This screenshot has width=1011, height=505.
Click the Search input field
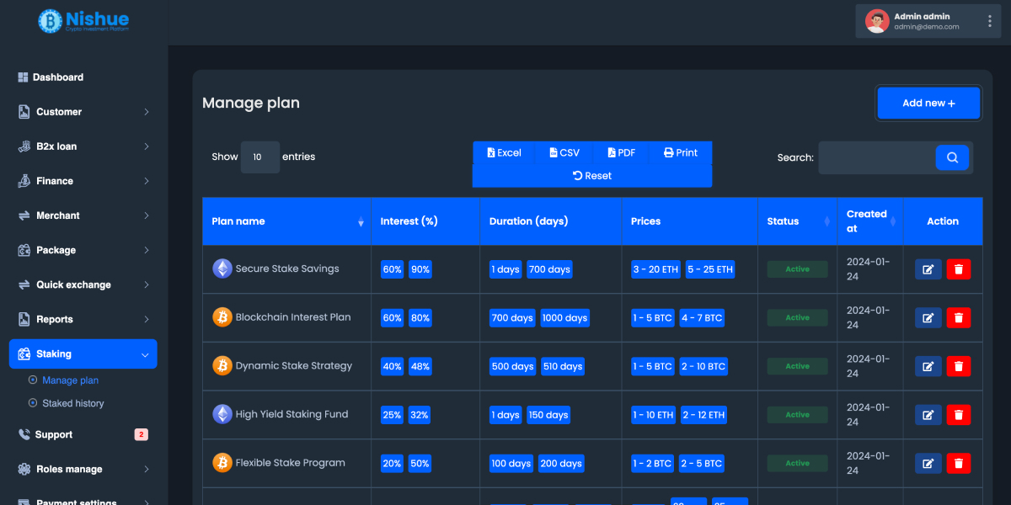tap(876, 157)
